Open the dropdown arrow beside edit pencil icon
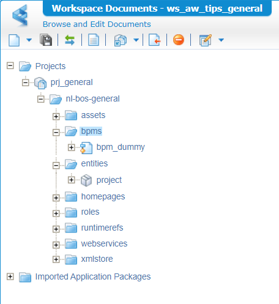 [221, 40]
